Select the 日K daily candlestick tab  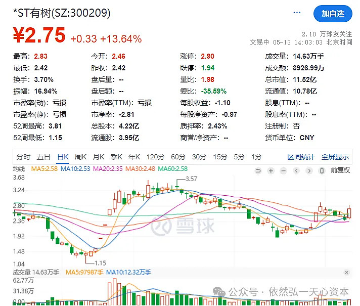[x=63, y=157]
